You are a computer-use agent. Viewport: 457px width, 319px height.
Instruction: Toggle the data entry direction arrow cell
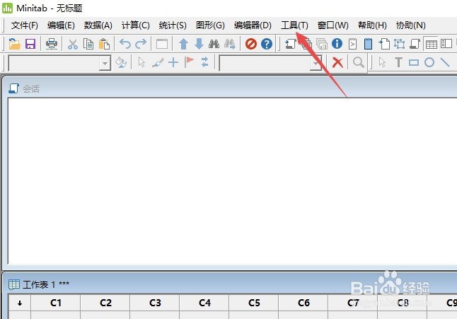coord(20,303)
